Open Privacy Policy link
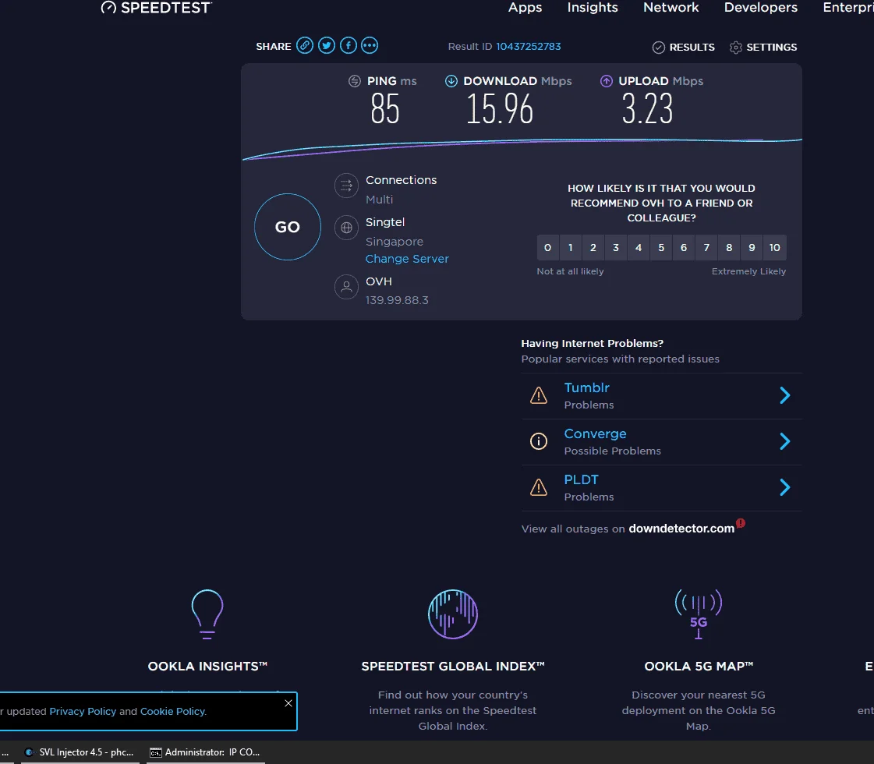Screen dimensions: 874x764 click(x=83, y=712)
